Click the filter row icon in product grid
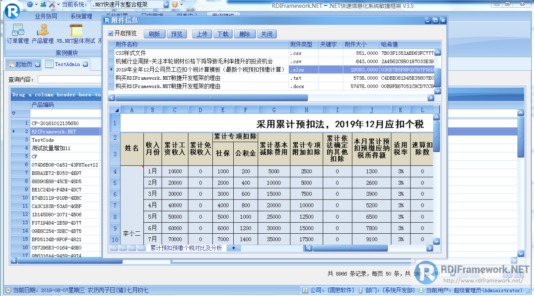The width and height of the screenshot is (534, 296). point(14,113)
